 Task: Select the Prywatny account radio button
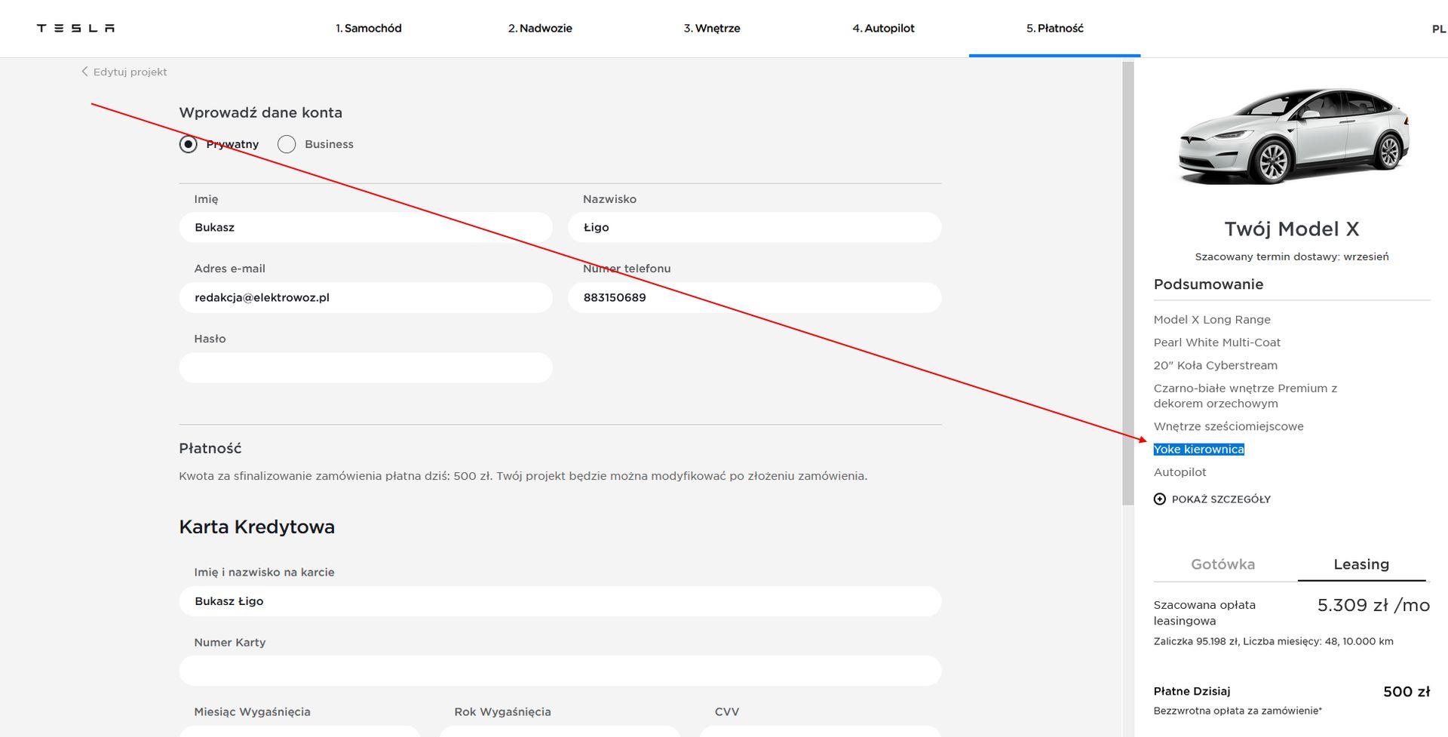[189, 144]
